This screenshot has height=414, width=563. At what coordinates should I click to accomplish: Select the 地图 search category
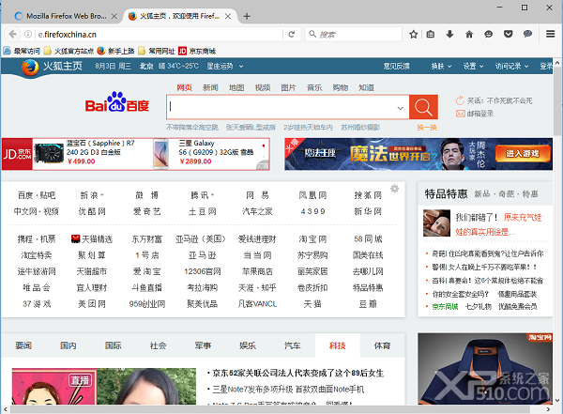236,87
